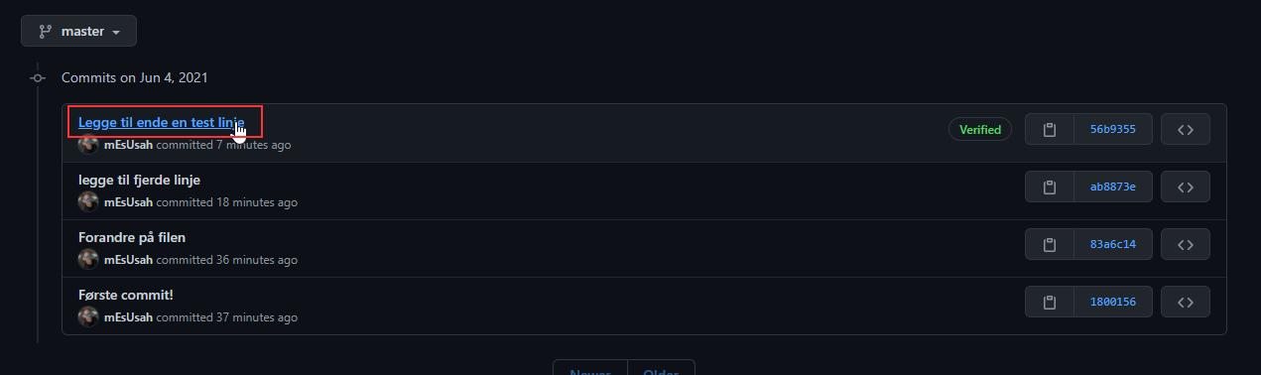Browse repository at commit 56b9355
Viewport: 1261px width, 375px height.
[x=1185, y=129]
